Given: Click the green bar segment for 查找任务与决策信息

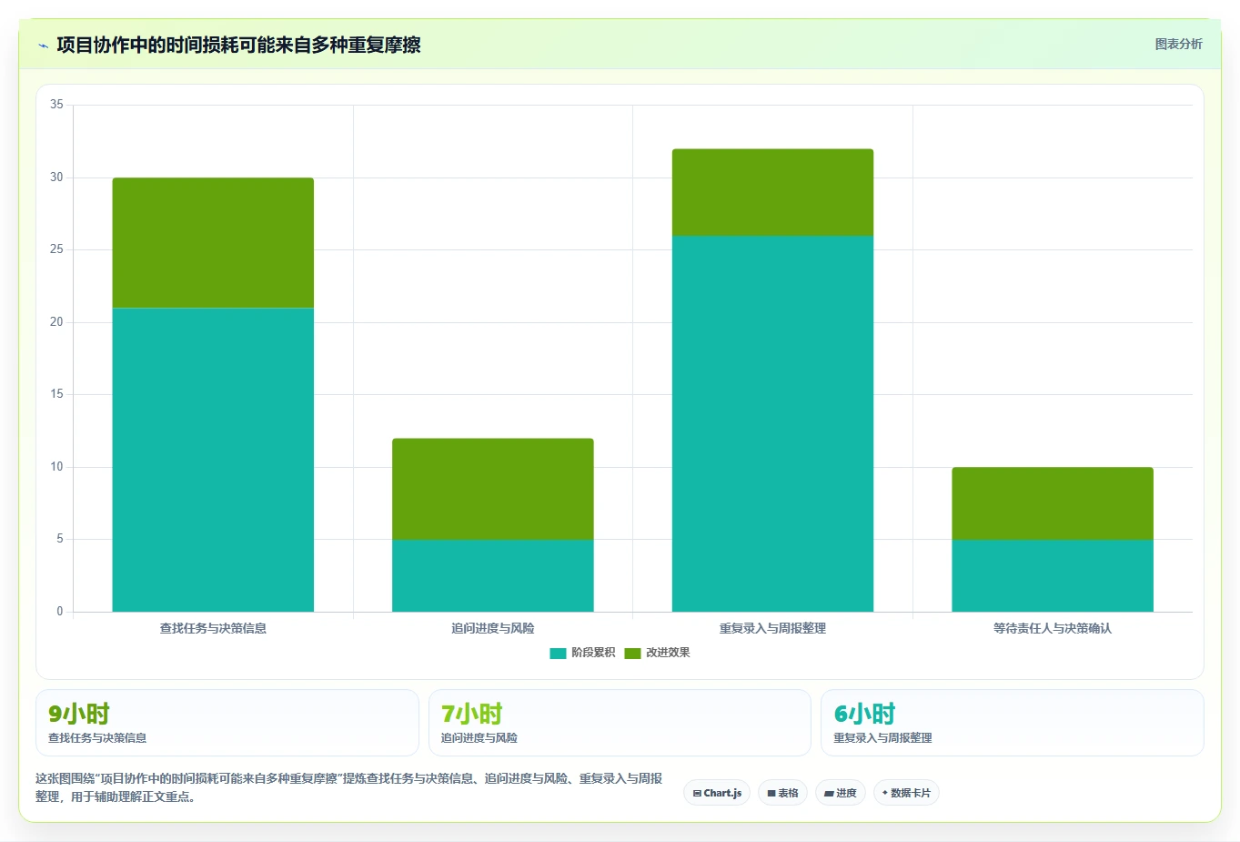Looking at the screenshot, I should point(213,243).
